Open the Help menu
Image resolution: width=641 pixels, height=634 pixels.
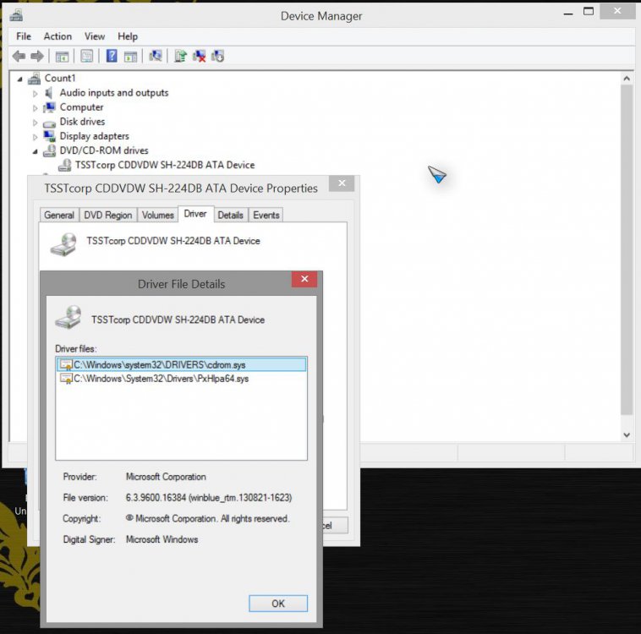(128, 36)
